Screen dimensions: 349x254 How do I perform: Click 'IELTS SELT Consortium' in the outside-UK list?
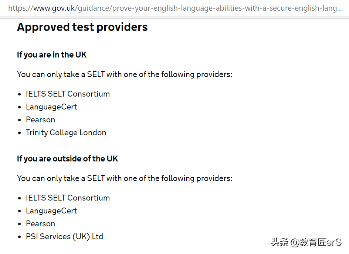coord(68,198)
